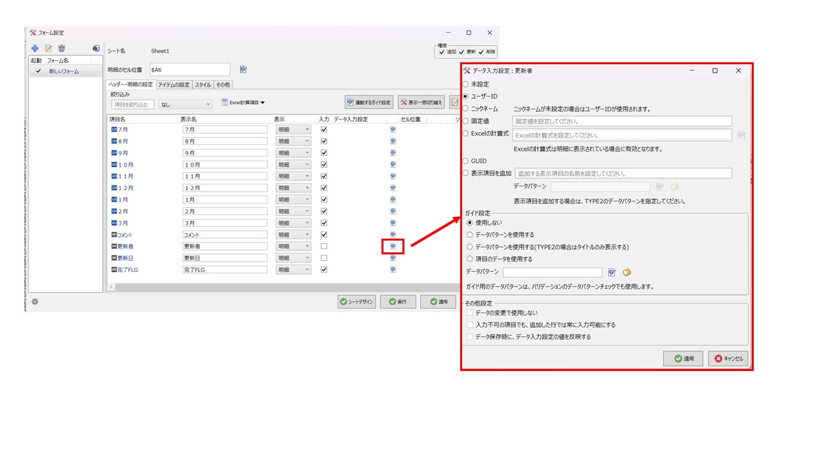
Task: Switch to スタイル tab
Action: [x=203, y=85]
